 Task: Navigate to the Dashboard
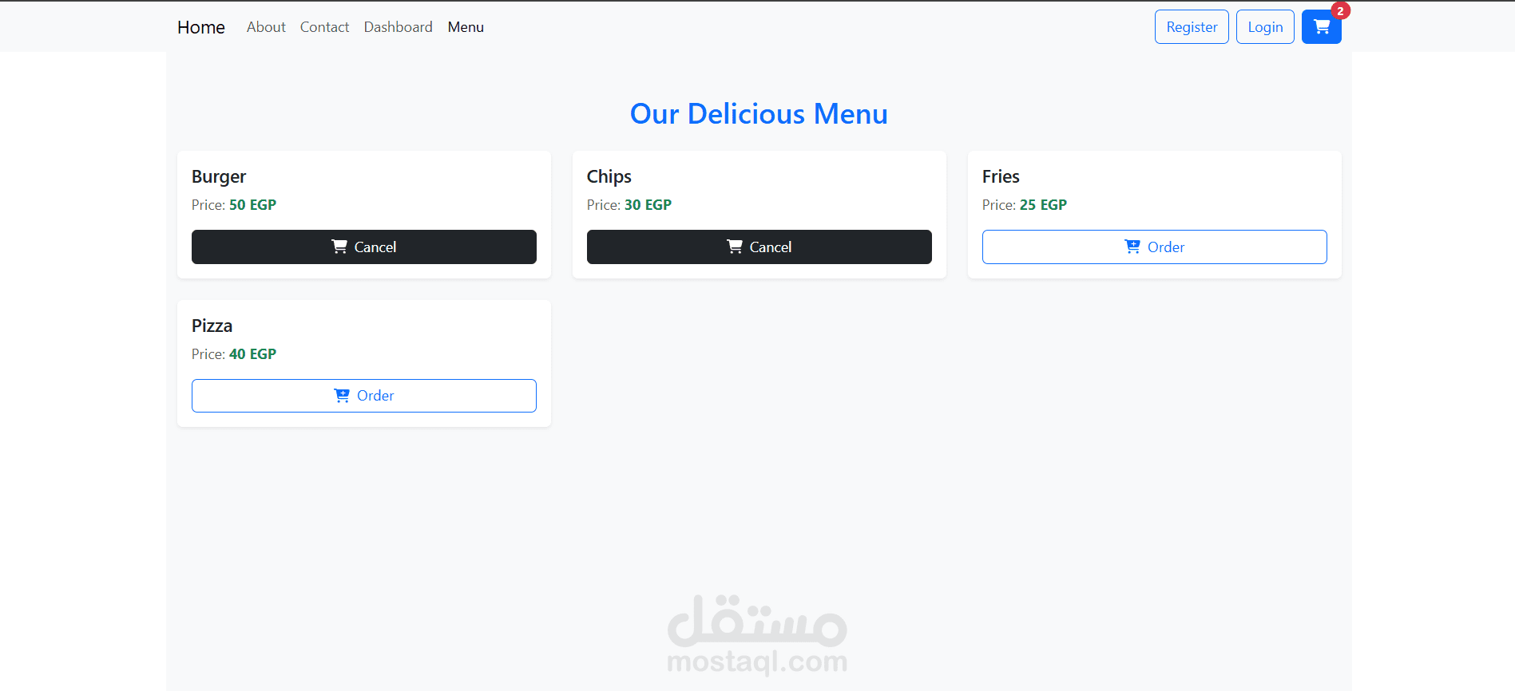(x=398, y=27)
